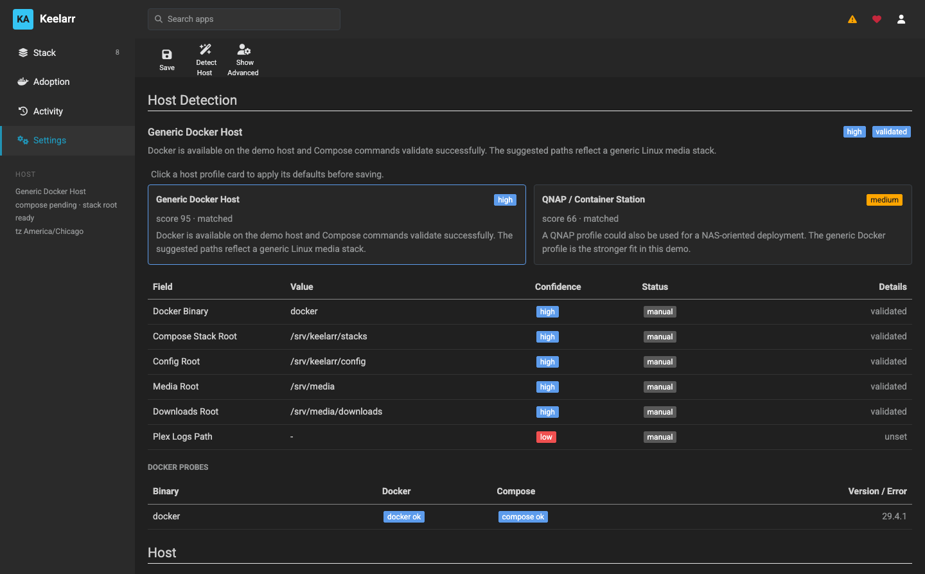925x574 pixels.
Task: Select the QNAP / Container Station profile card
Action: [x=723, y=224]
